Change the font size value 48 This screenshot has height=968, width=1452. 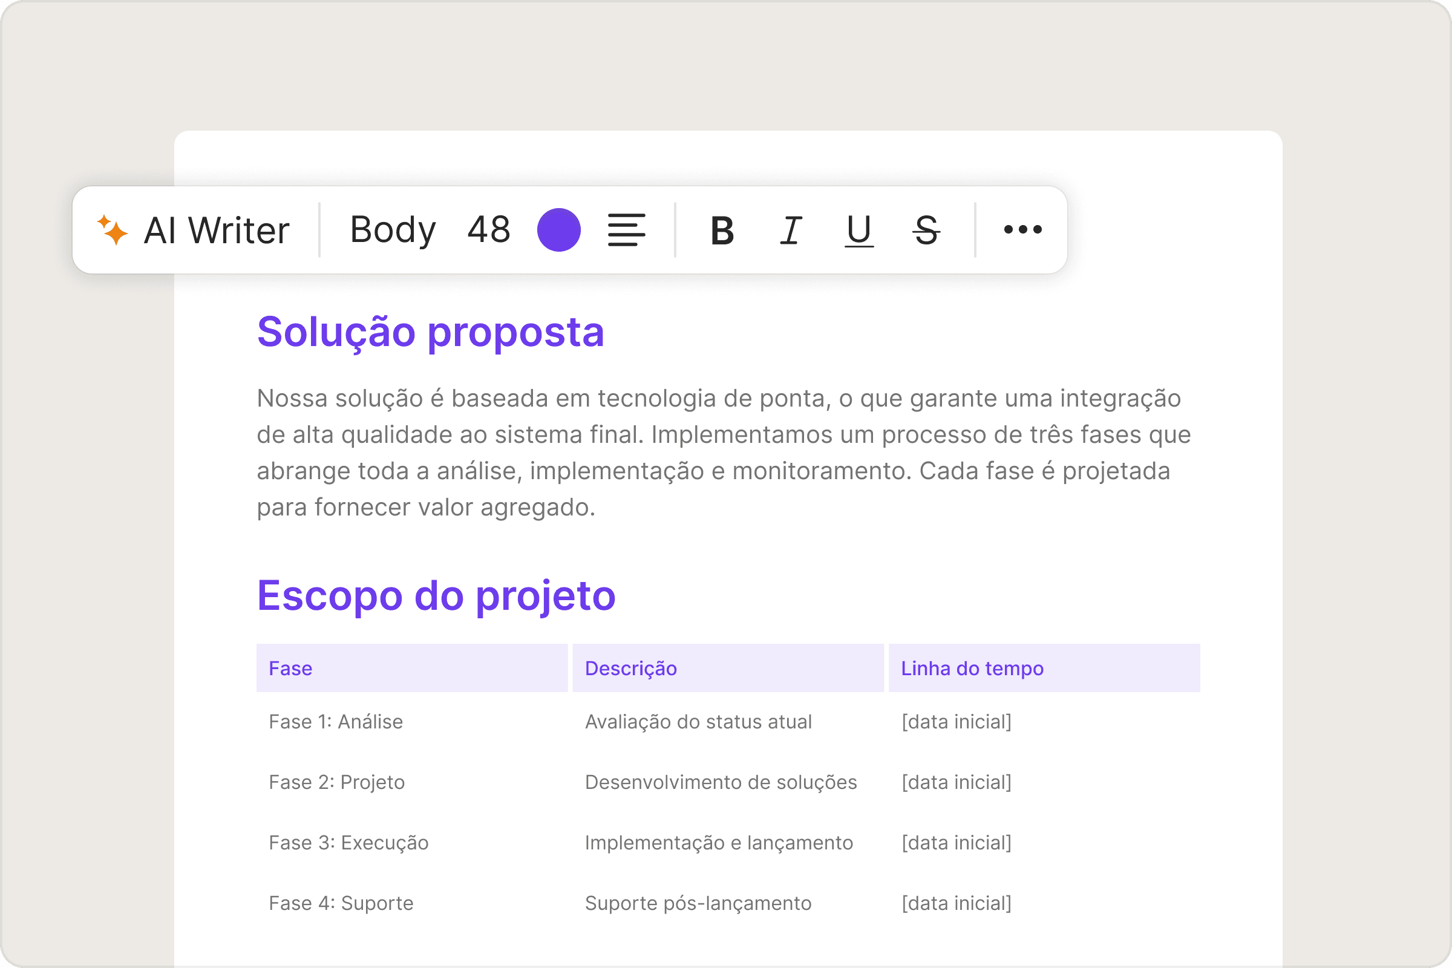click(x=489, y=230)
